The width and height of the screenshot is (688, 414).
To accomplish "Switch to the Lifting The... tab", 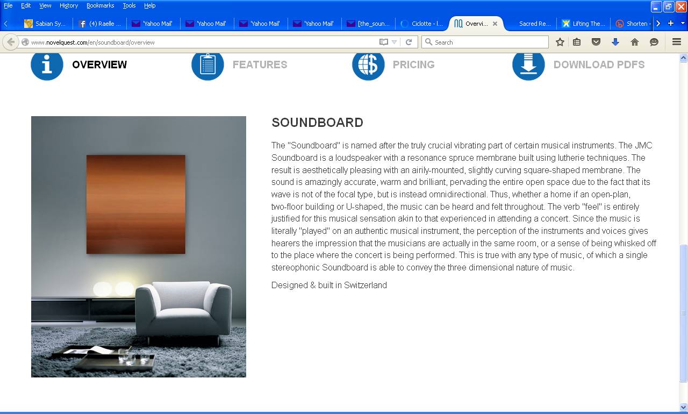I will (x=583, y=24).
